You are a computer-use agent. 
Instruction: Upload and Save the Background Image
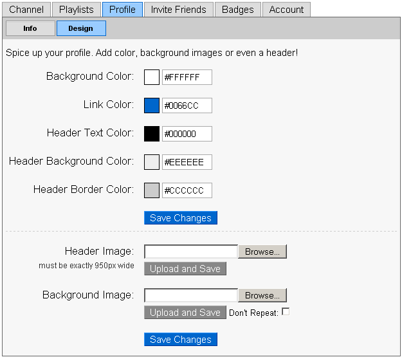point(185,312)
